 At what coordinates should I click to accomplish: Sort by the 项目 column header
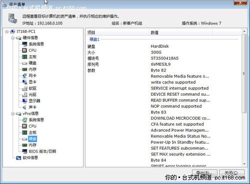click(x=117, y=32)
